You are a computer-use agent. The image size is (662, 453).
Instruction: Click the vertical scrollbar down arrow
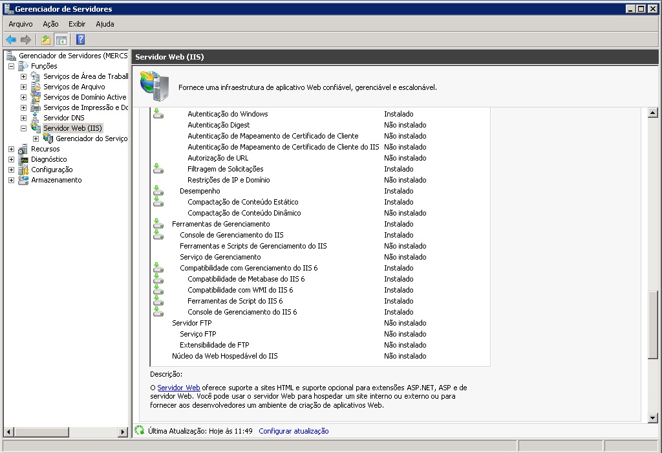click(652, 418)
